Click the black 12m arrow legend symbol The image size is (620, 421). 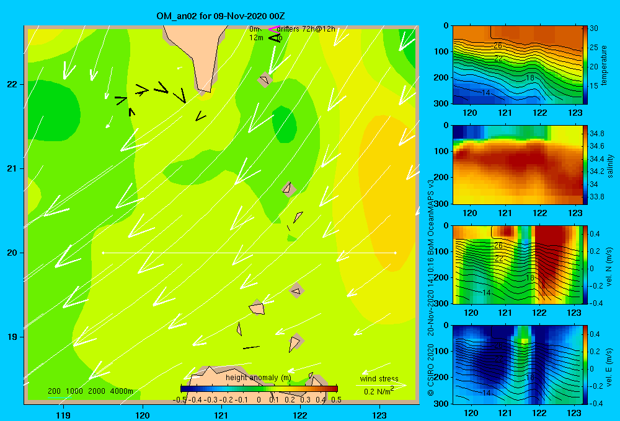(x=274, y=38)
